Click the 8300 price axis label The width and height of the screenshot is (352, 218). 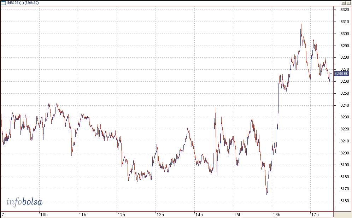345,34
